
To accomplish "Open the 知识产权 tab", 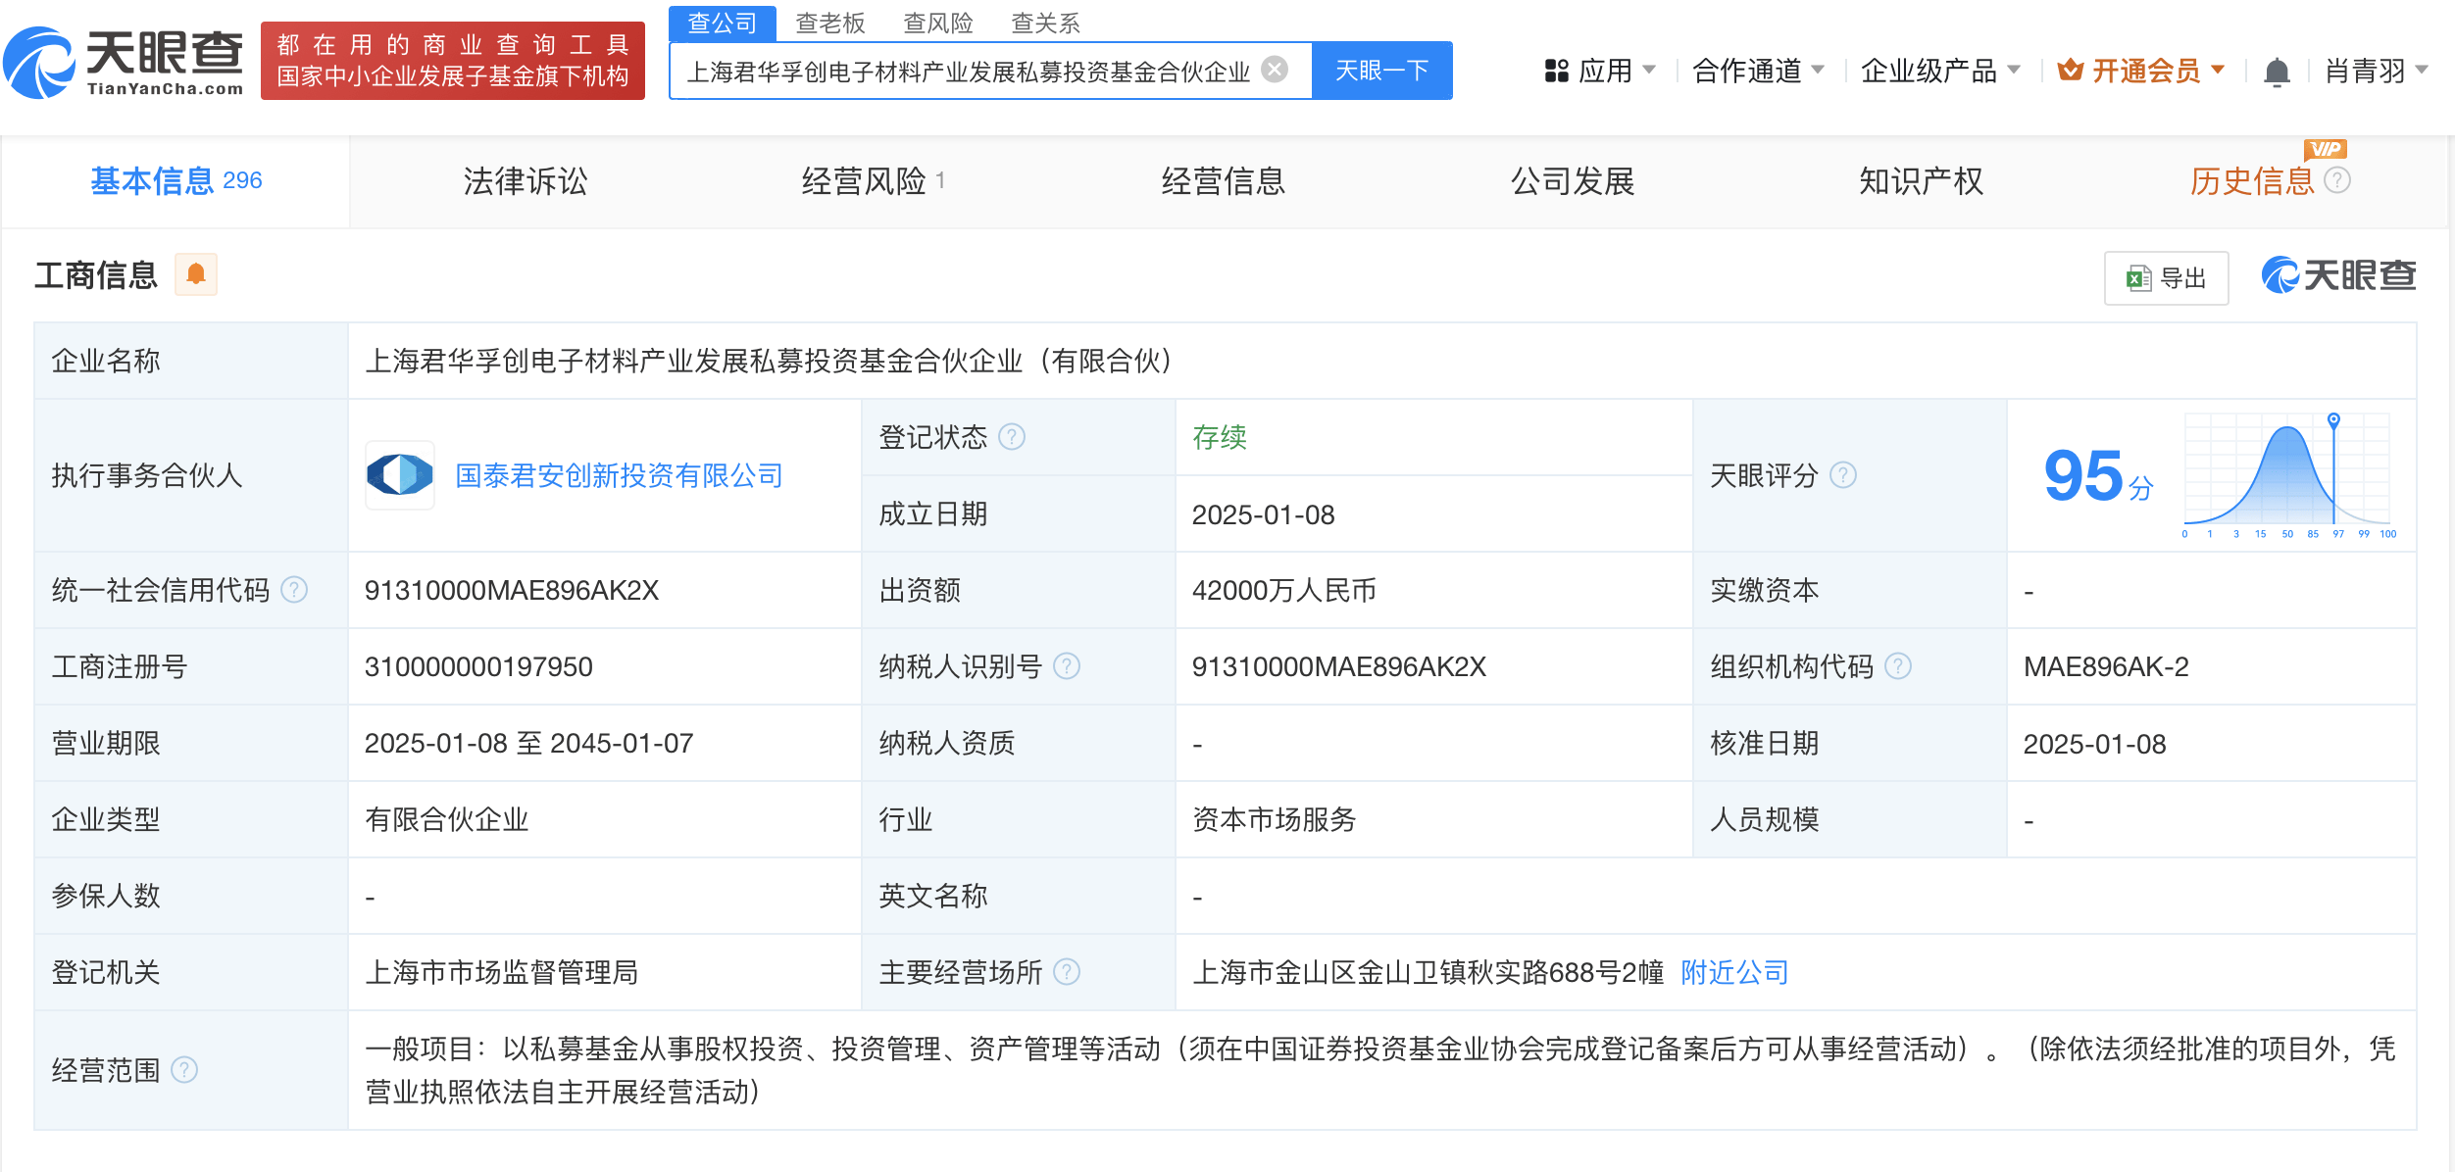I will pyautogui.click(x=1921, y=181).
